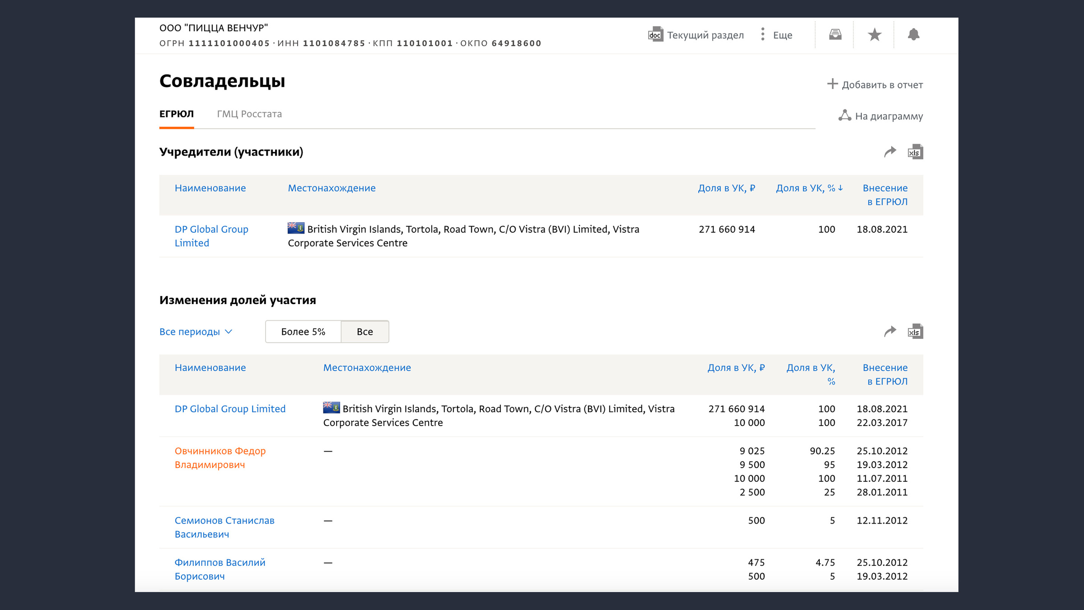Open Овчинников Федор Владимирович profile

(x=220, y=458)
